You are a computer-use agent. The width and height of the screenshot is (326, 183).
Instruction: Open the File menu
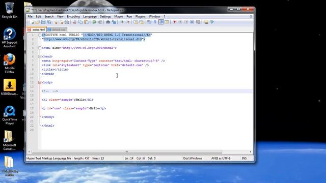pyautogui.click(x=30, y=16)
